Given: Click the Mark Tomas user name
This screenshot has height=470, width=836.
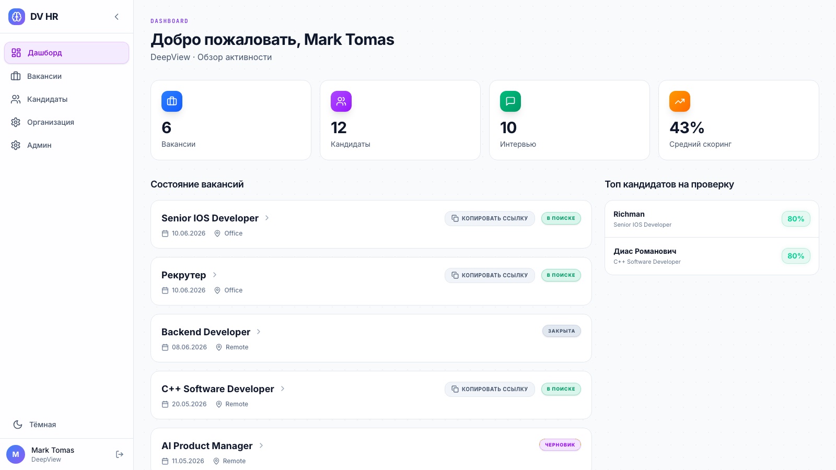Looking at the screenshot, I should (x=53, y=450).
